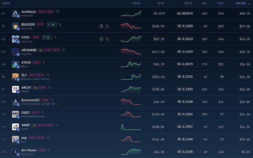Click the ARCAT token logo

(x=16, y=89)
